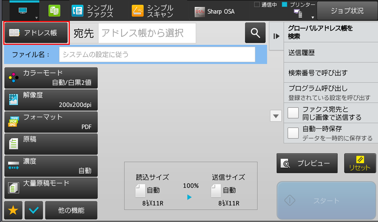Screen dimensions: 378x222
Task: Toggle 自動一時保存 checkbox
Action: tap(293, 133)
